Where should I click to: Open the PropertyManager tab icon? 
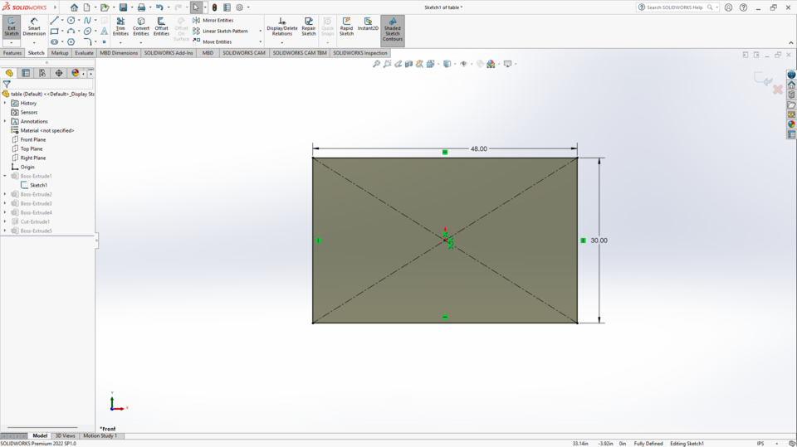click(26, 73)
